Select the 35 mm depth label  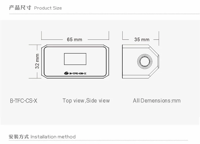coord(142,40)
